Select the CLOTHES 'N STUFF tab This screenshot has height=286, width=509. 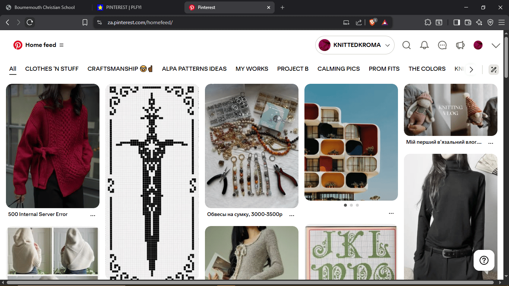(52, 69)
